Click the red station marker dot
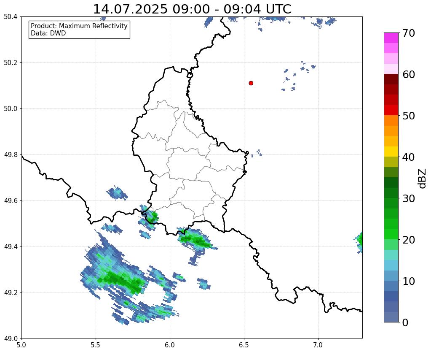Image resolution: width=431 pixels, height=352 pixels. click(x=251, y=83)
